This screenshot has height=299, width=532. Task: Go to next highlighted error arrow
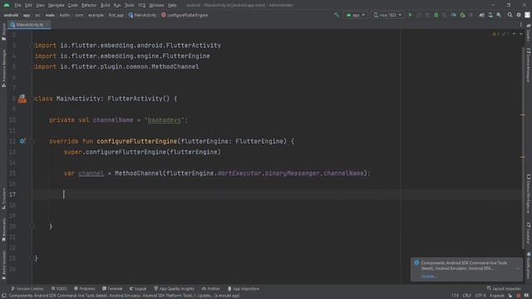point(521,34)
